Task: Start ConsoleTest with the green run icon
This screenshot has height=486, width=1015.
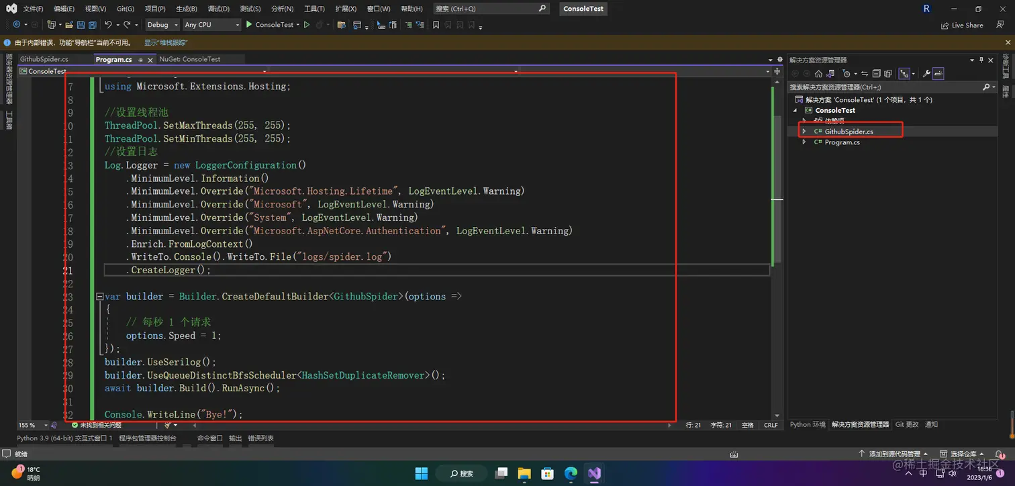Action: pos(249,25)
